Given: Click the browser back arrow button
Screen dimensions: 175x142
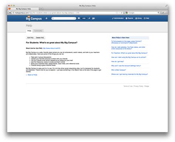Looking at the screenshot, I should (10, 13).
